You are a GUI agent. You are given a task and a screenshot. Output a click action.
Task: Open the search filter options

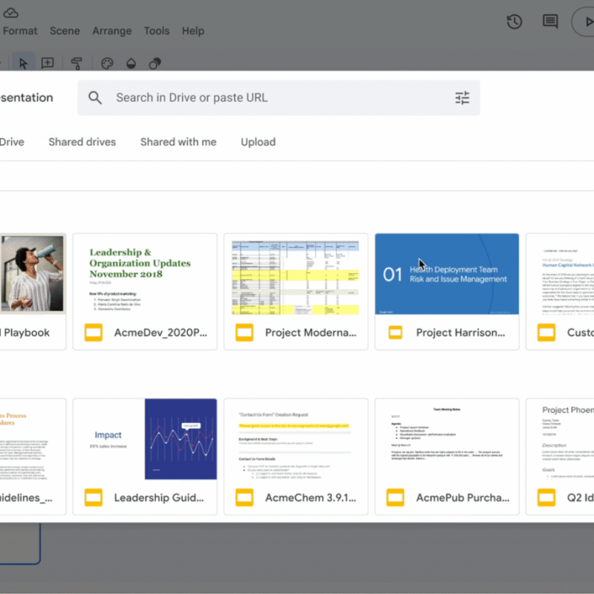pos(462,97)
